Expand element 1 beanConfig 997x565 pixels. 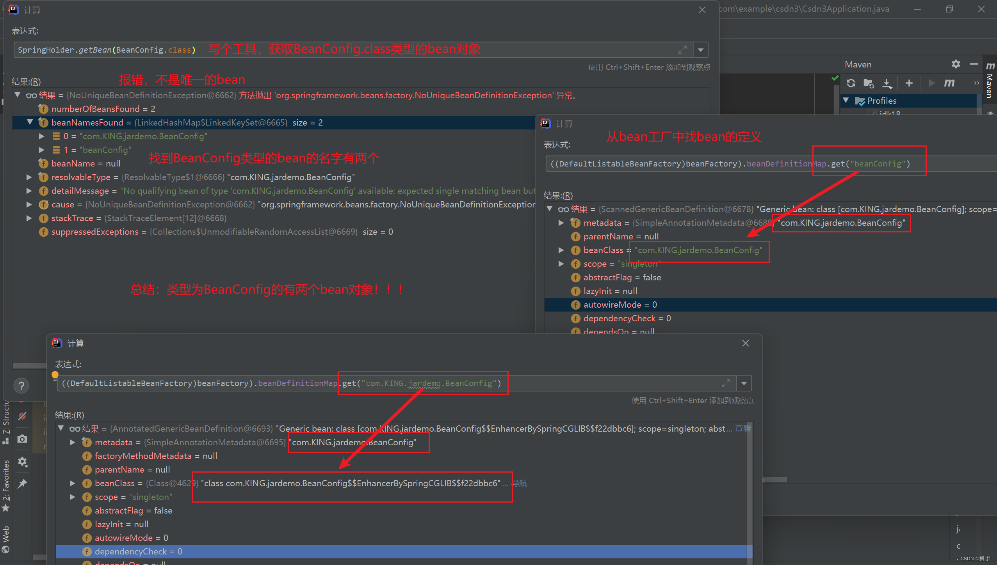coord(42,150)
